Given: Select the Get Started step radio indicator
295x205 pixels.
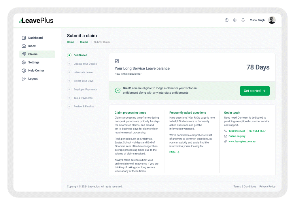Looking at the screenshot, I should coord(69,55).
